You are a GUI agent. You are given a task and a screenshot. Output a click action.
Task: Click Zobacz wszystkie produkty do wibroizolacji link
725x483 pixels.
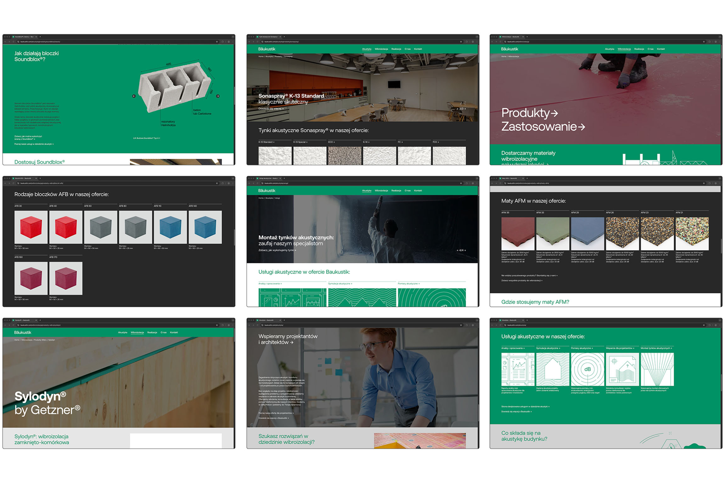522,280
